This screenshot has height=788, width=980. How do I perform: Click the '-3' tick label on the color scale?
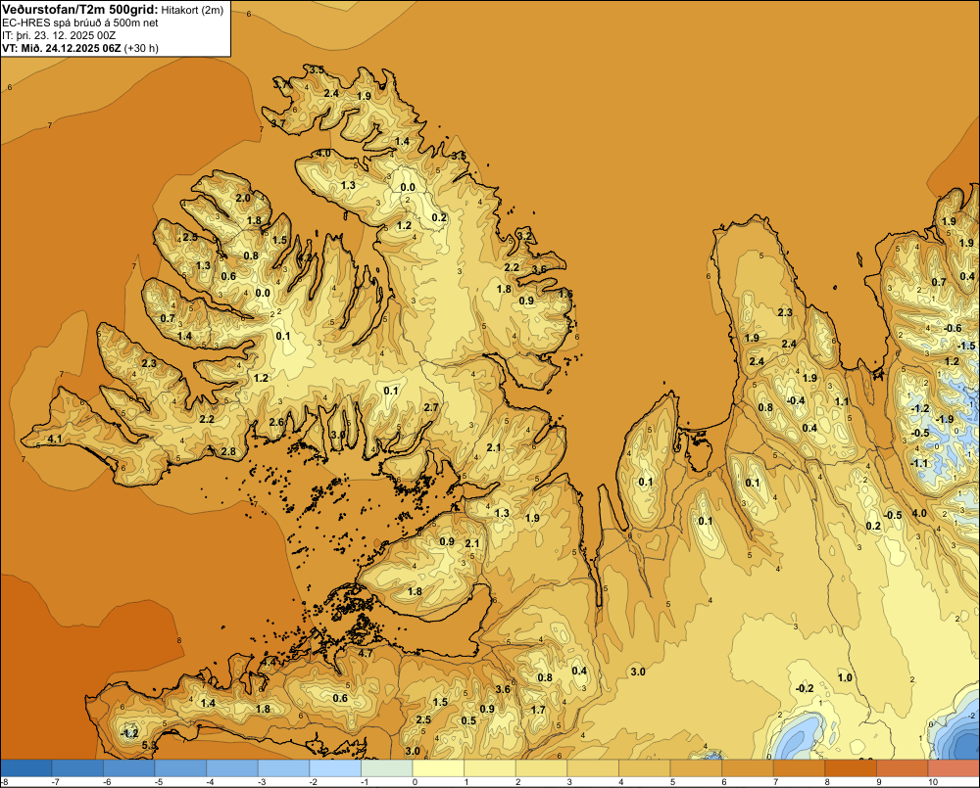tap(262, 782)
